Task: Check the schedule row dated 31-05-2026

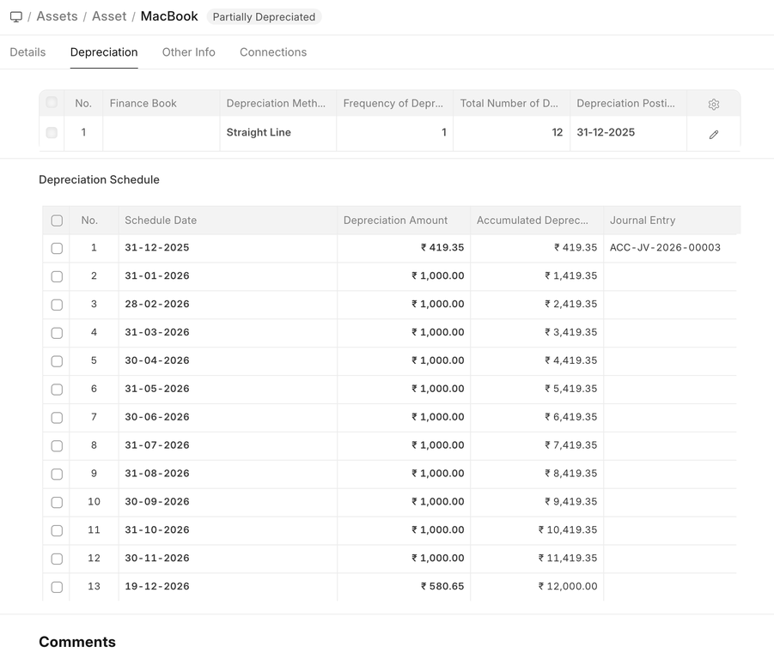Action: [x=57, y=390]
